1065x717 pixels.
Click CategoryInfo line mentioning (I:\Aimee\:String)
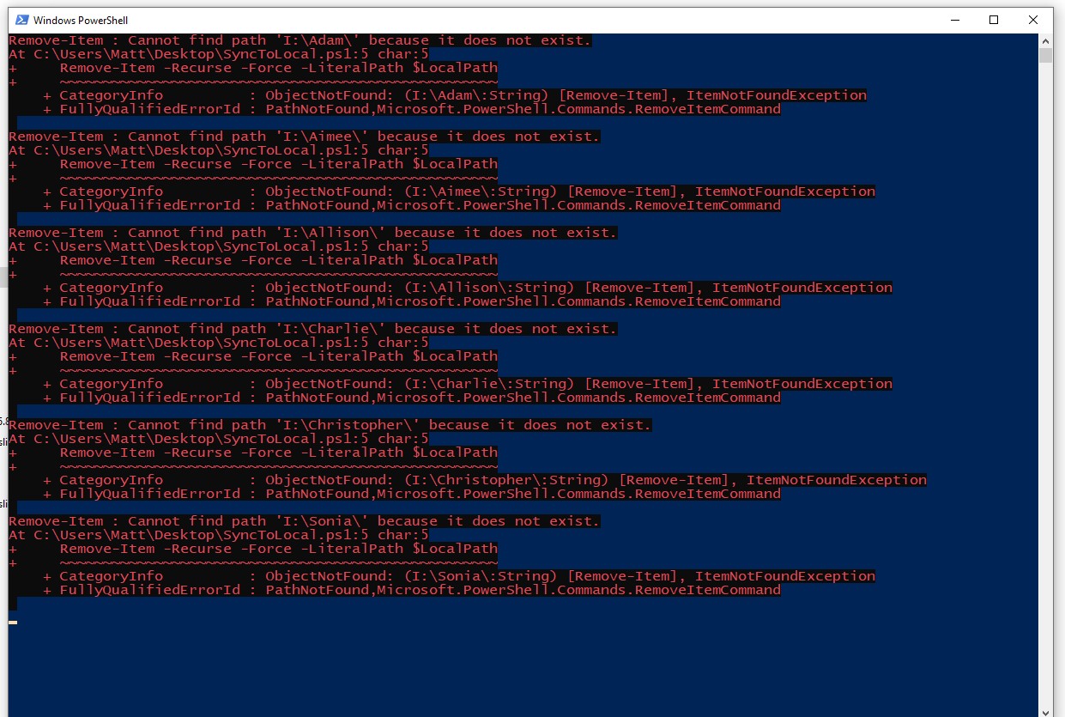[459, 191]
